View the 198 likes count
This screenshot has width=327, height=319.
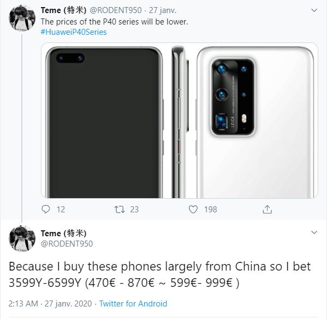(210, 210)
